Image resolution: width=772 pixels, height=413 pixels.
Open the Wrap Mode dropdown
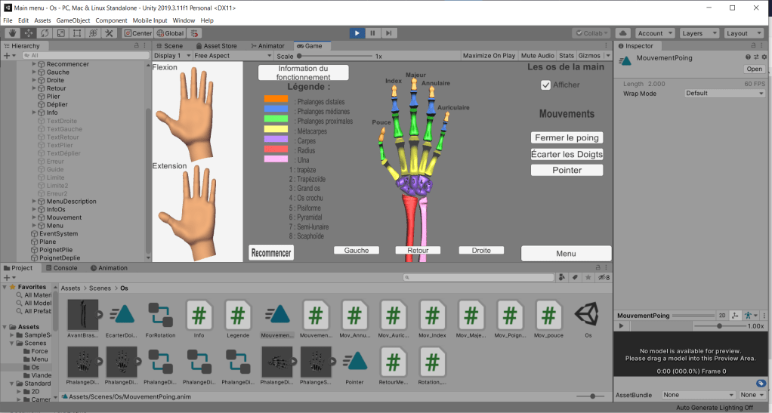coord(724,94)
